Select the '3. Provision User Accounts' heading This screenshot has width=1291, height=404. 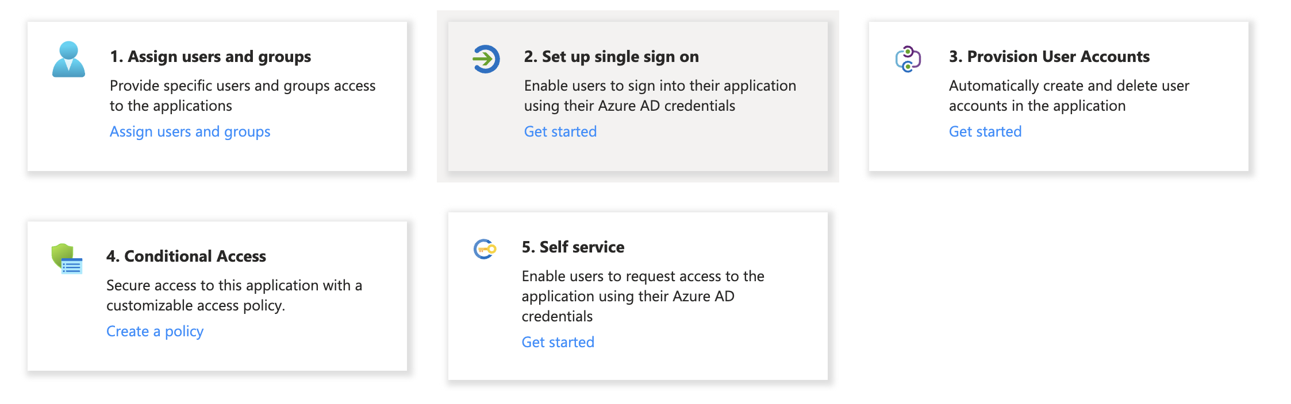click(1049, 56)
